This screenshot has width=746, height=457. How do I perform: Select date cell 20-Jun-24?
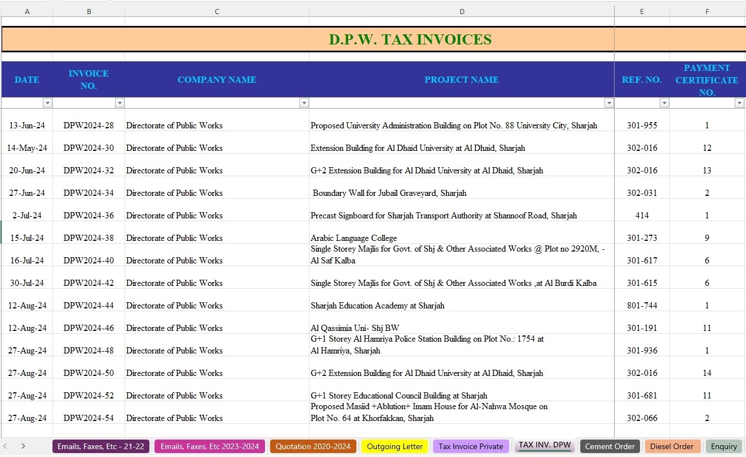coord(27,165)
